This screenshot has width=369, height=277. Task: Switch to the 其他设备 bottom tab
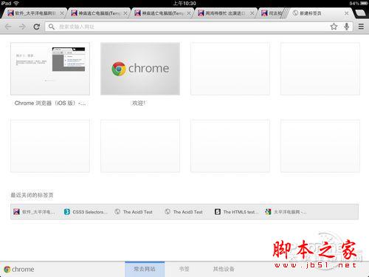pyautogui.click(x=224, y=269)
